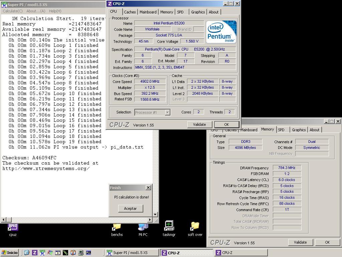This screenshot has width=342, height=257.
Task: Open the Help(H) menu in Super PI
Action: pos(55,11)
